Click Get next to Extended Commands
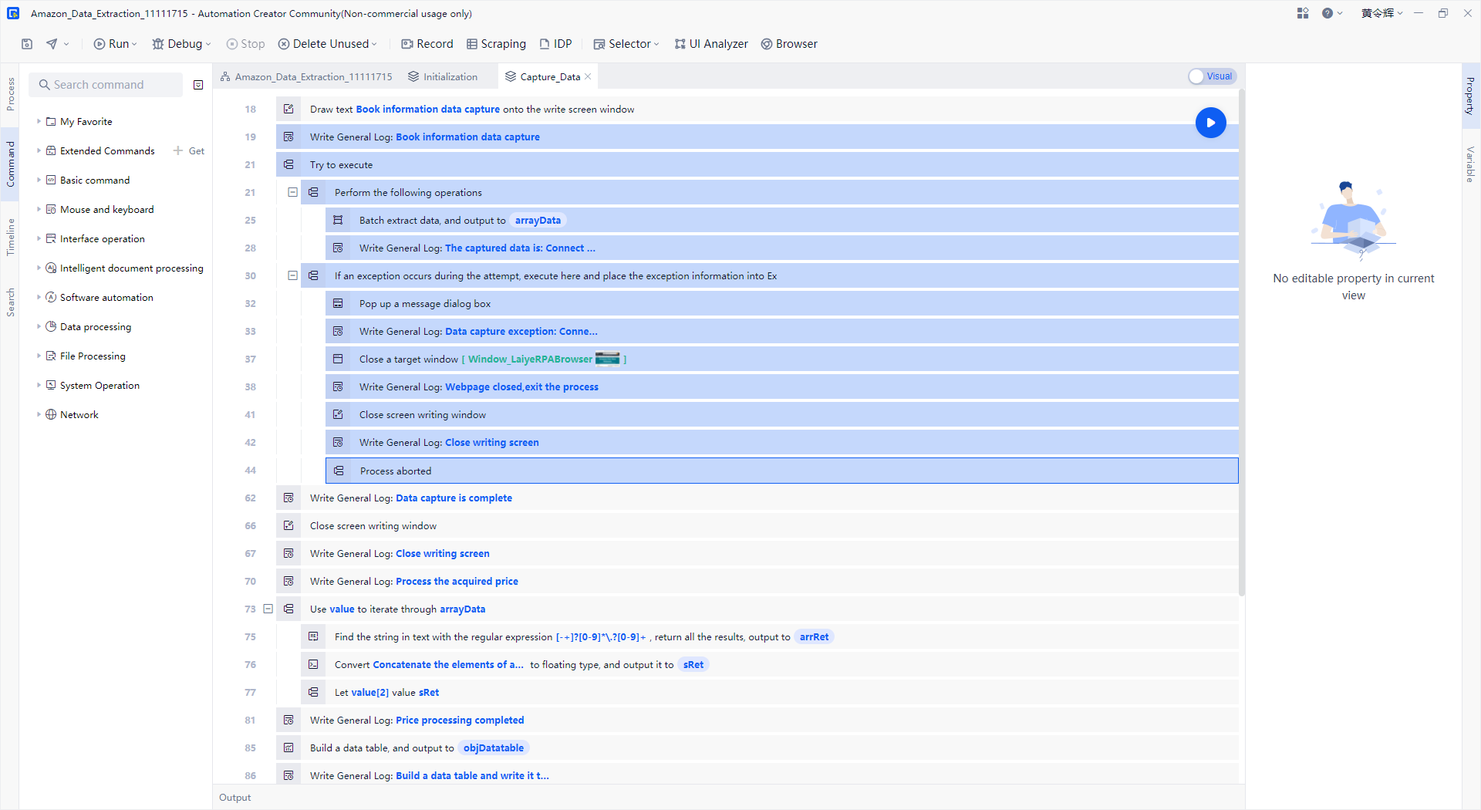This screenshot has height=810, width=1481. coord(190,150)
